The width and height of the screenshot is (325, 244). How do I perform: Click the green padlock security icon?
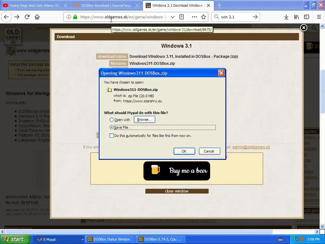[75, 17]
